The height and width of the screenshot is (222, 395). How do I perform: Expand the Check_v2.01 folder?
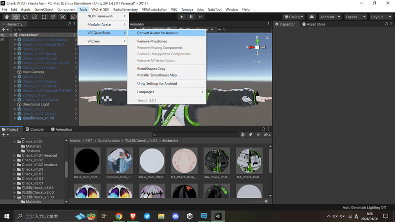point(15,174)
